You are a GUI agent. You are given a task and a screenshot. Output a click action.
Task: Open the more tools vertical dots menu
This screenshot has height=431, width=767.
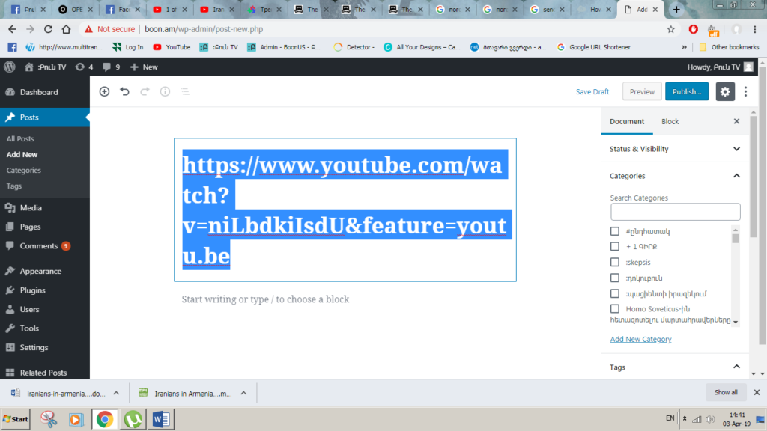[745, 91]
